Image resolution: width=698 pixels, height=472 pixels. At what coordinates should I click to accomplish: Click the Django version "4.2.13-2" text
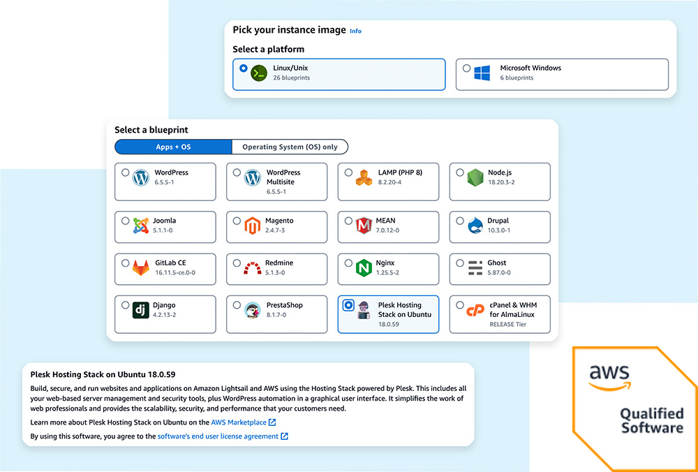[x=165, y=315]
